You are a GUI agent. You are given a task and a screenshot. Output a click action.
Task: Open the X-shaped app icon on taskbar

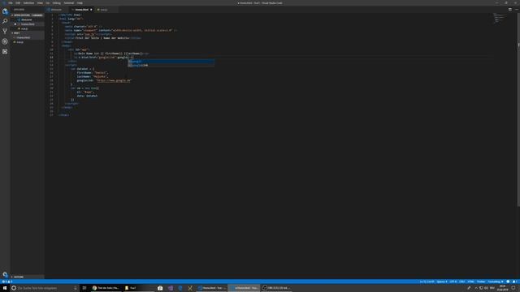[190, 288]
